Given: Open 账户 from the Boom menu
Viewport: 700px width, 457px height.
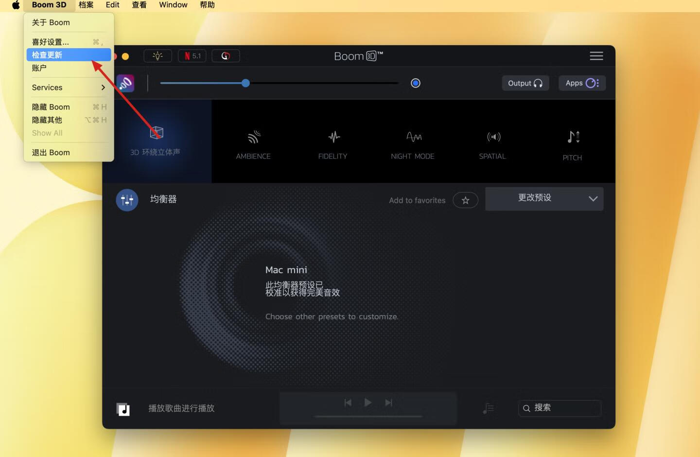Looking at the screenshot, I should coord(69,68).
